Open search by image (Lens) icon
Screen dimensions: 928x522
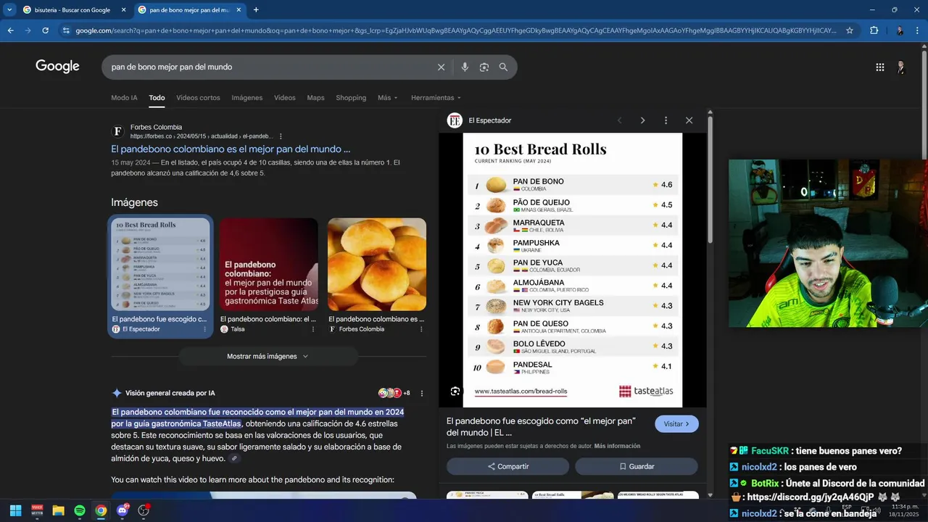click(x=484, y=67)
